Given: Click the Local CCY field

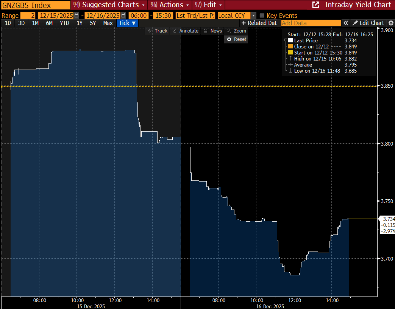Looking at the screenshot, I should click(x=234, y=16).
